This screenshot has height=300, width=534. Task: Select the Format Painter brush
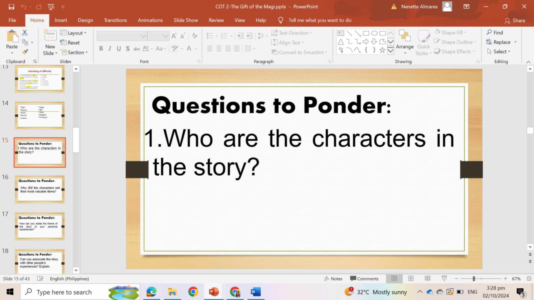pos(25,52)
